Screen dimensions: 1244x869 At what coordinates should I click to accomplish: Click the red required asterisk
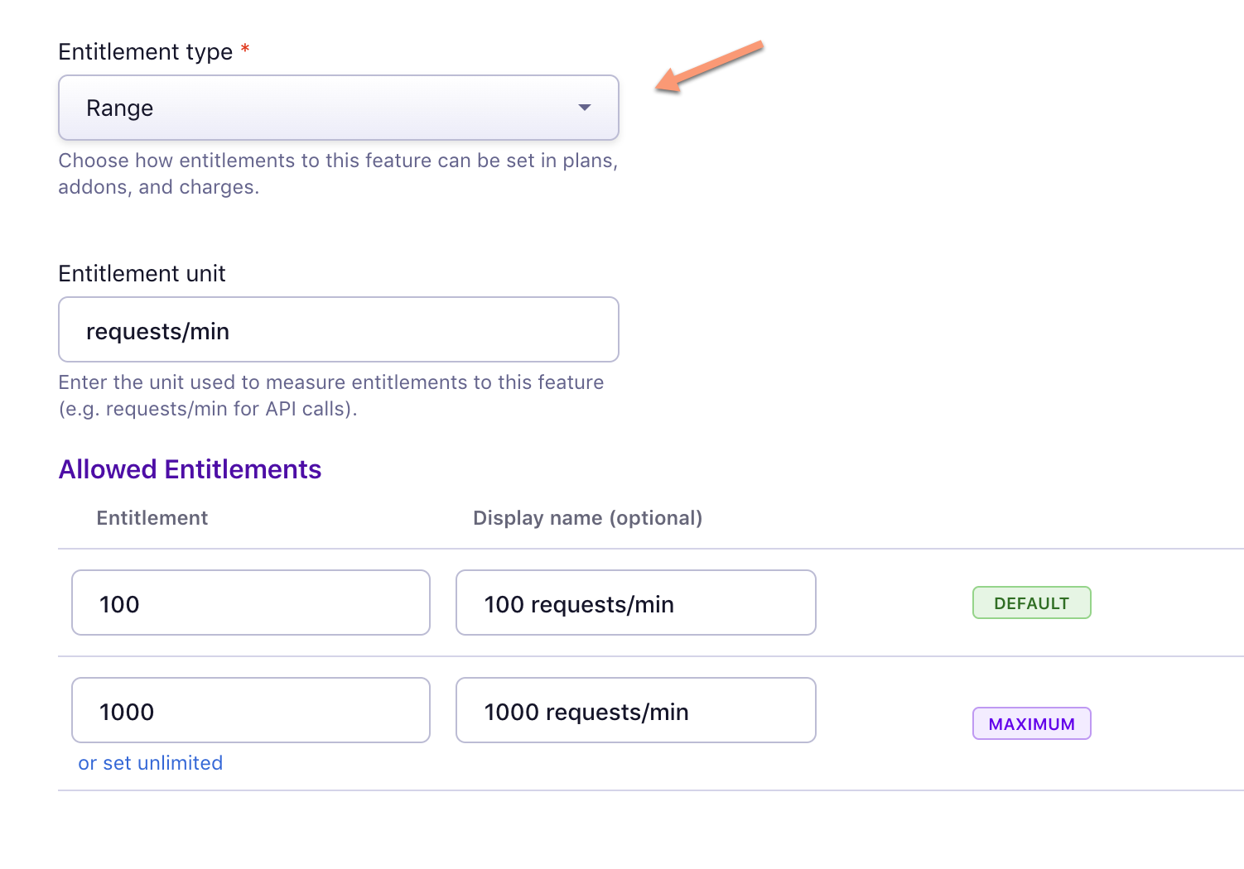point(245,50)
